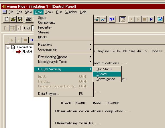This screenshot has width=165, height=128.
Task: Close the open Data menu
Action: pyautogui.click(x=38, y=12)
